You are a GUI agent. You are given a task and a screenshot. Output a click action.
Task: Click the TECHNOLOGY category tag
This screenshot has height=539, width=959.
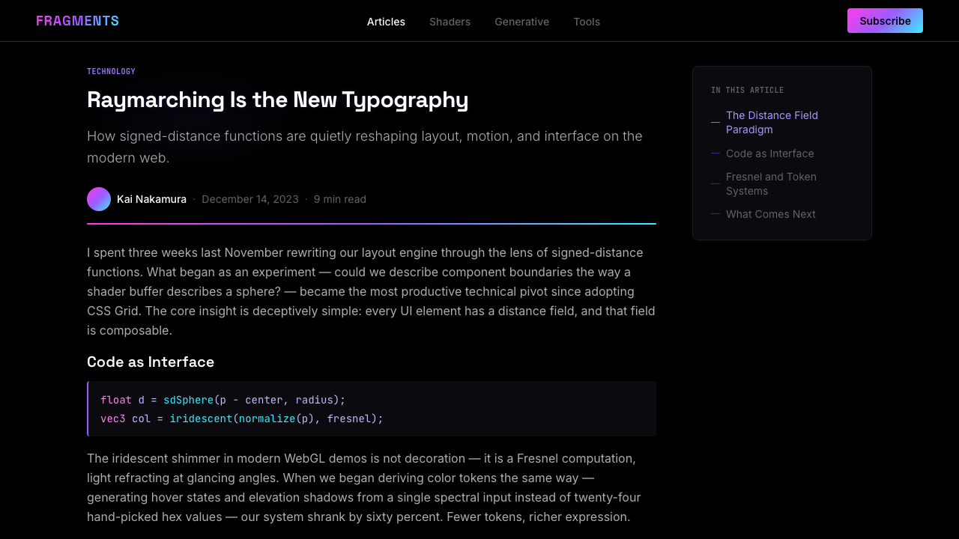click(111, 71)
